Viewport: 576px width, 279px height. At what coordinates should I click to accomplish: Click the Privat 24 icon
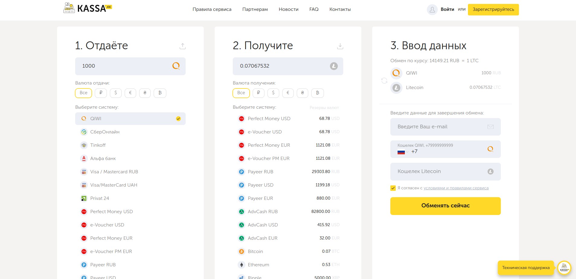click(84, 198)
